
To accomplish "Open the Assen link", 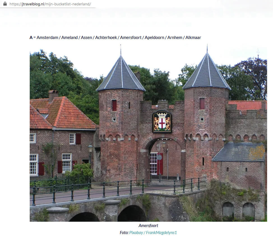I will click(86, 37).
